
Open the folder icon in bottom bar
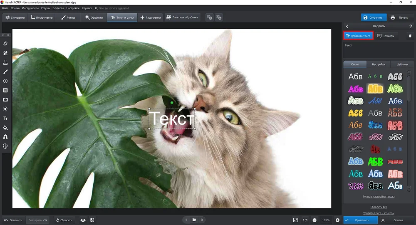click(x=194, y=220)
